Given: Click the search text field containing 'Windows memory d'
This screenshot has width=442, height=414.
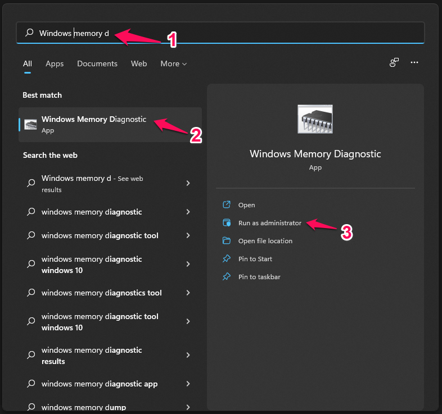Looking at the screenshot, I should (x=220, y=33).
